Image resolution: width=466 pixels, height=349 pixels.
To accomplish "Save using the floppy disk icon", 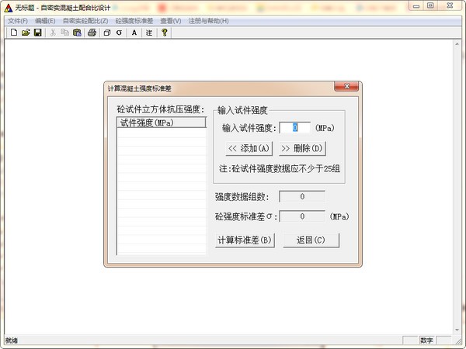I will click(x=38, y=33).
